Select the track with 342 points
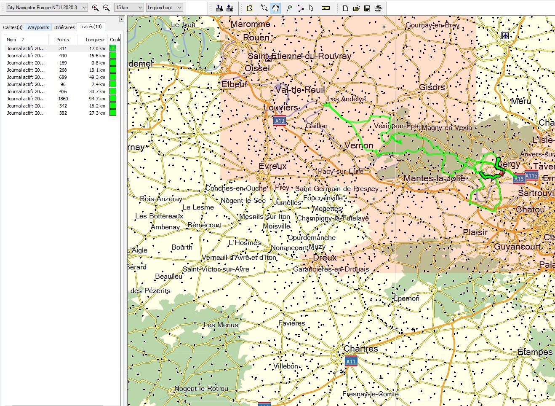This screenshot has width=555, height=406. (x=62, y=106)
